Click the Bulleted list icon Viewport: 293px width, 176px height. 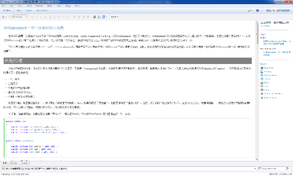(59, 17)
